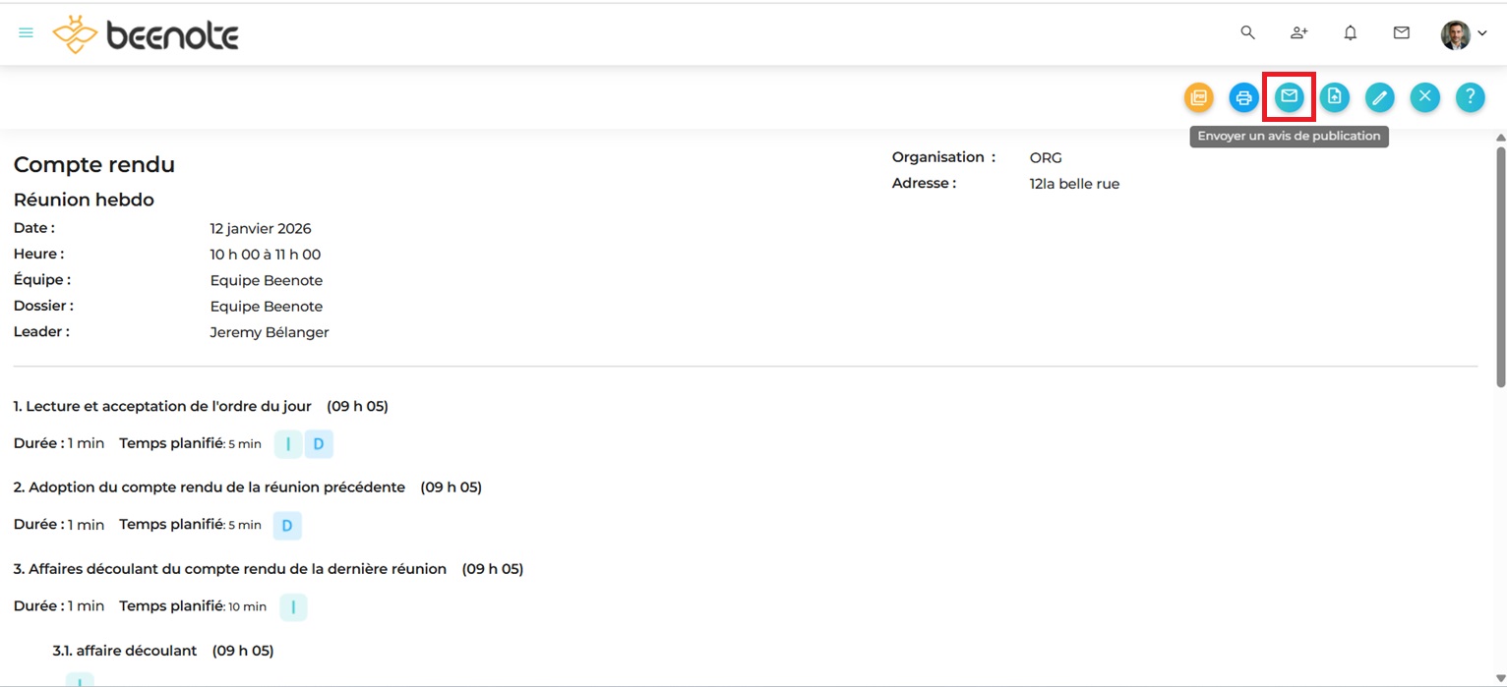The width and height of the screenshot is (1507, 687).
Task: Click the "I" badge under agenda item 3
Action: pyautogui.click(x=293, y=607)
